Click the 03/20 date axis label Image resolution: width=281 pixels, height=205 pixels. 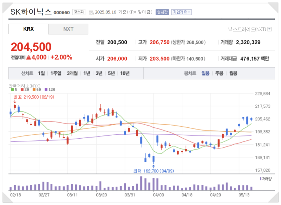[101, 195]
